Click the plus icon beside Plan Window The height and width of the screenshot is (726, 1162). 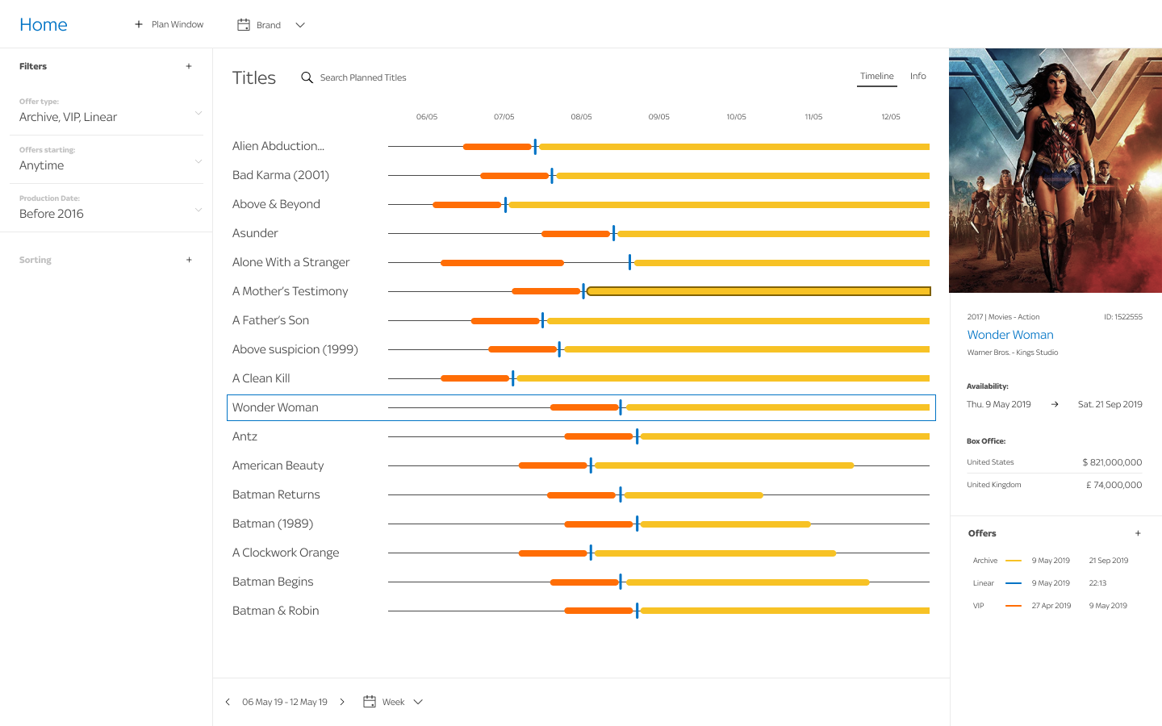click(x=139, y=24)
